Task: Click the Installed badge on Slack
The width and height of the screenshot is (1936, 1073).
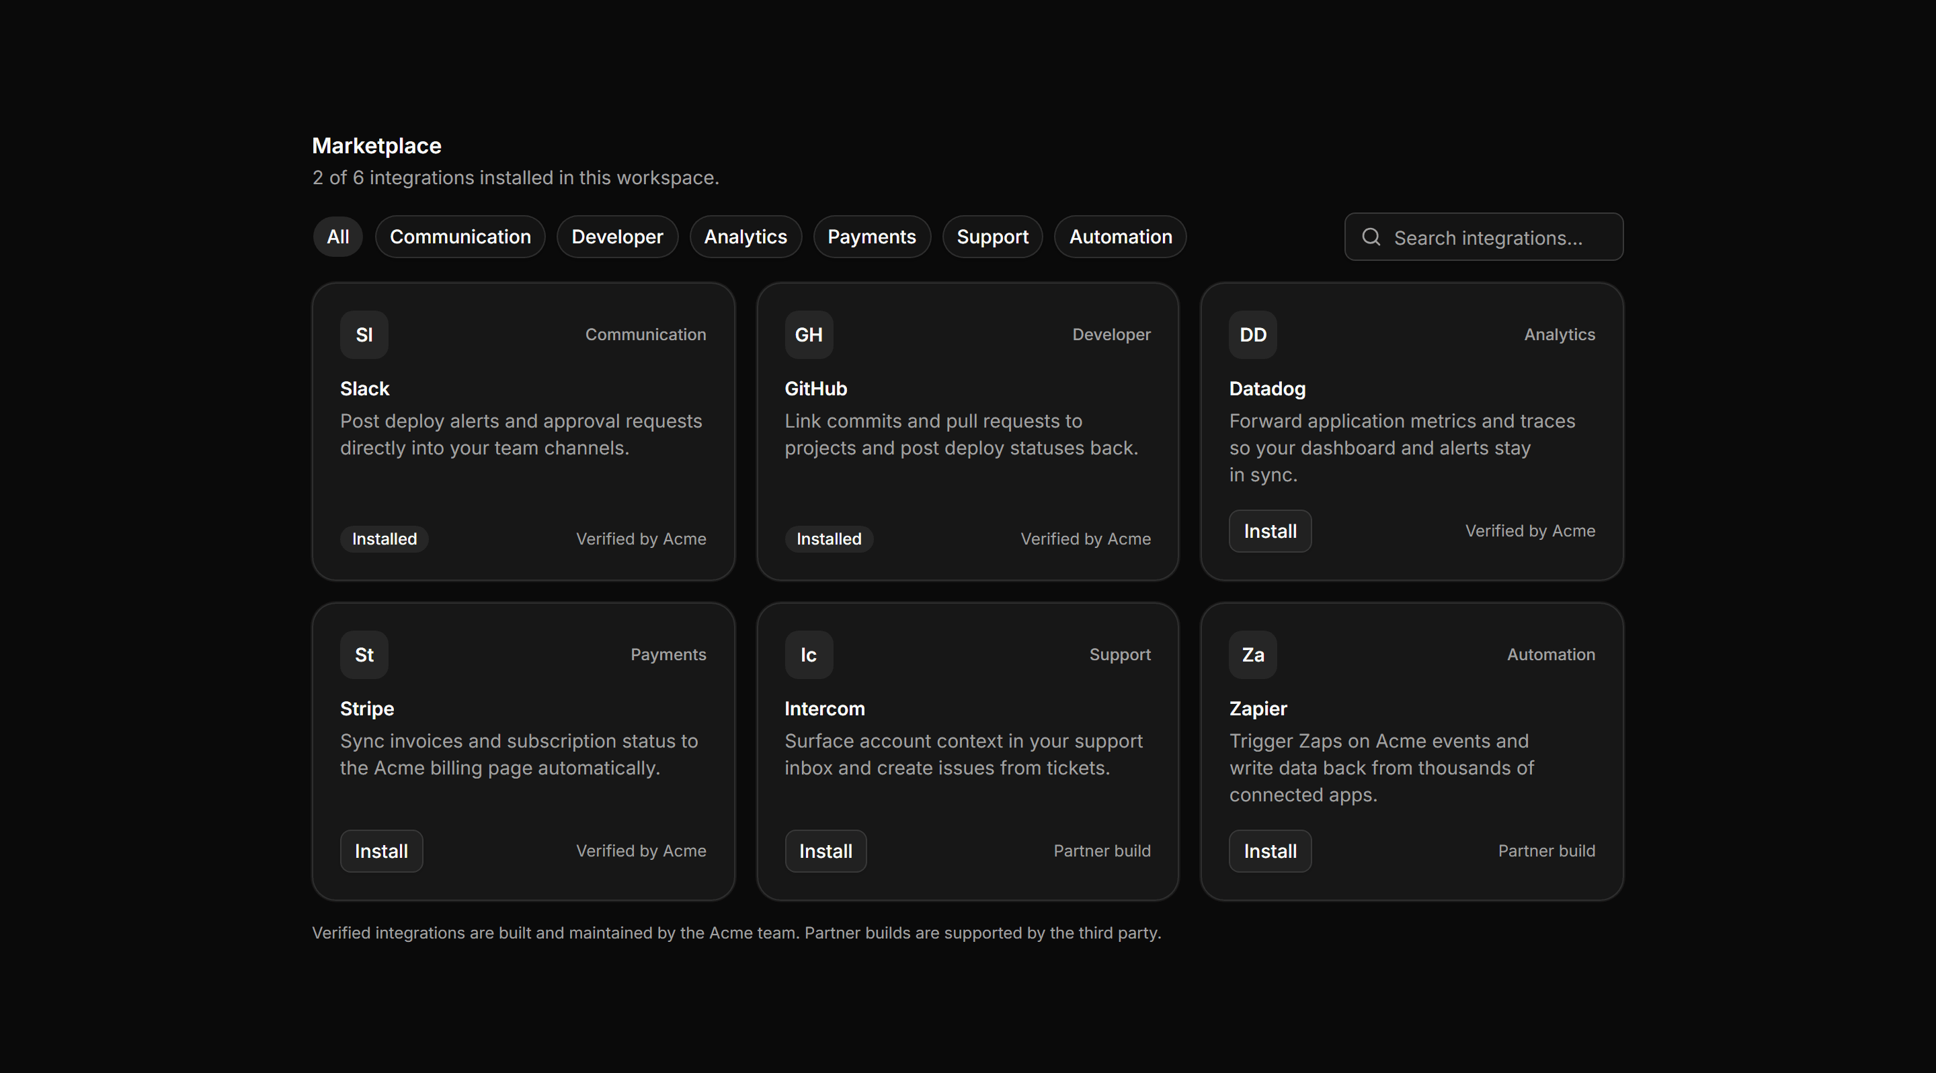Action: [x=384, y=539]
